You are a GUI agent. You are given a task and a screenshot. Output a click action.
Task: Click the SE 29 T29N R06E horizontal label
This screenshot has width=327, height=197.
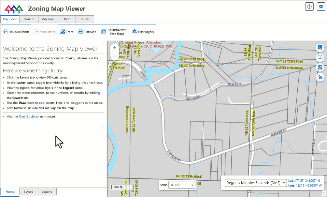(x=192, y=59)
